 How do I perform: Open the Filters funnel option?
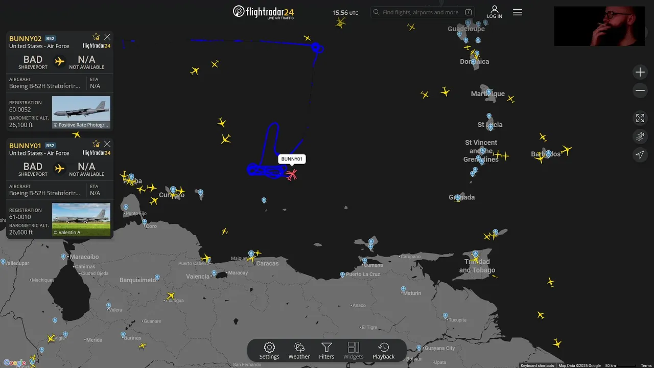pos(326,351)
